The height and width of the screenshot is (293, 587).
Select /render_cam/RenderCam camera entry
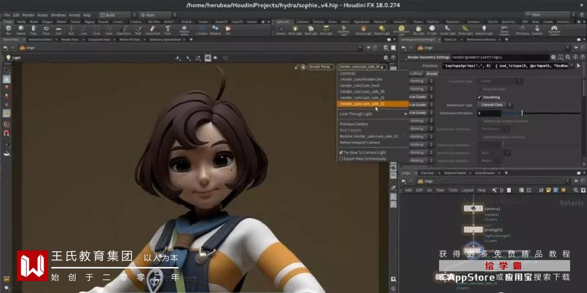(373, 79)
